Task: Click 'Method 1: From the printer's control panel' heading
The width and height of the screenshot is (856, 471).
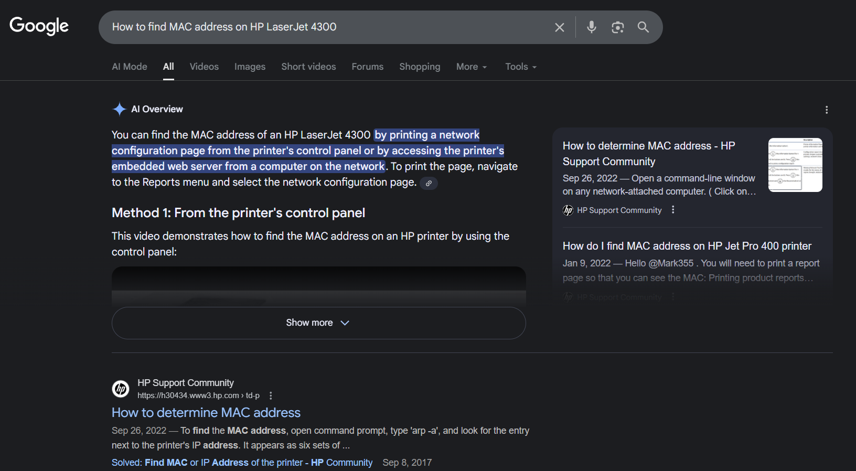Action: [238, 213]
